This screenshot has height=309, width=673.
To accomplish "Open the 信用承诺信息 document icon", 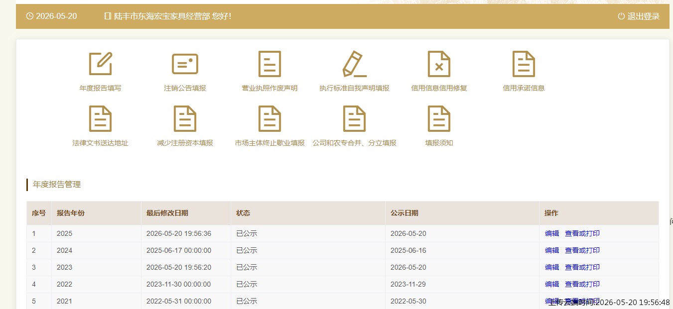I will click(x=524, y=64).
